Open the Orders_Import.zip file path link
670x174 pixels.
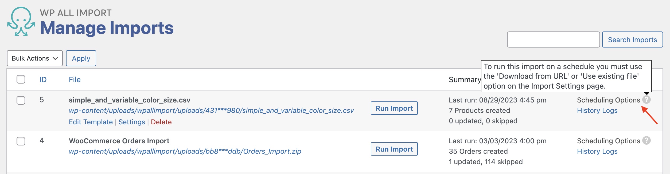[x=185, y=151]
